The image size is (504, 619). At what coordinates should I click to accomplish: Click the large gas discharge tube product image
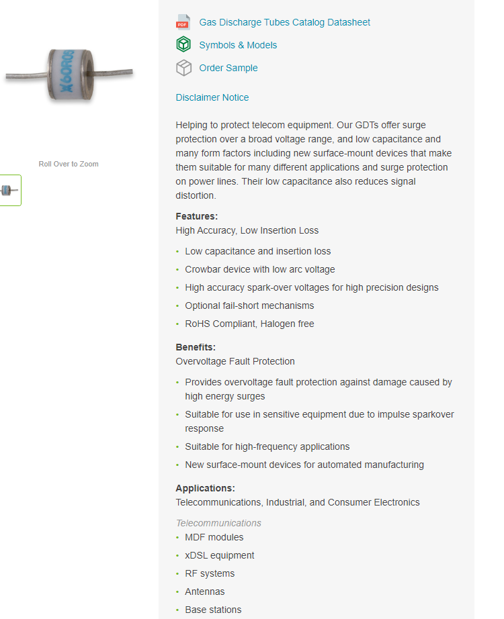[x=69, y=74]
